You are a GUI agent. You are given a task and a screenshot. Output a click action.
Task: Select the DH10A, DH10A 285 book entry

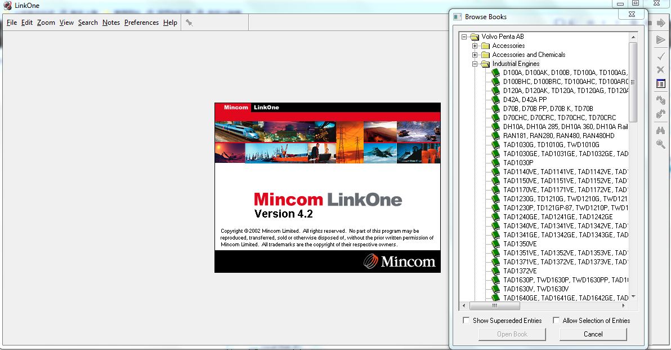tap(565, 126)
